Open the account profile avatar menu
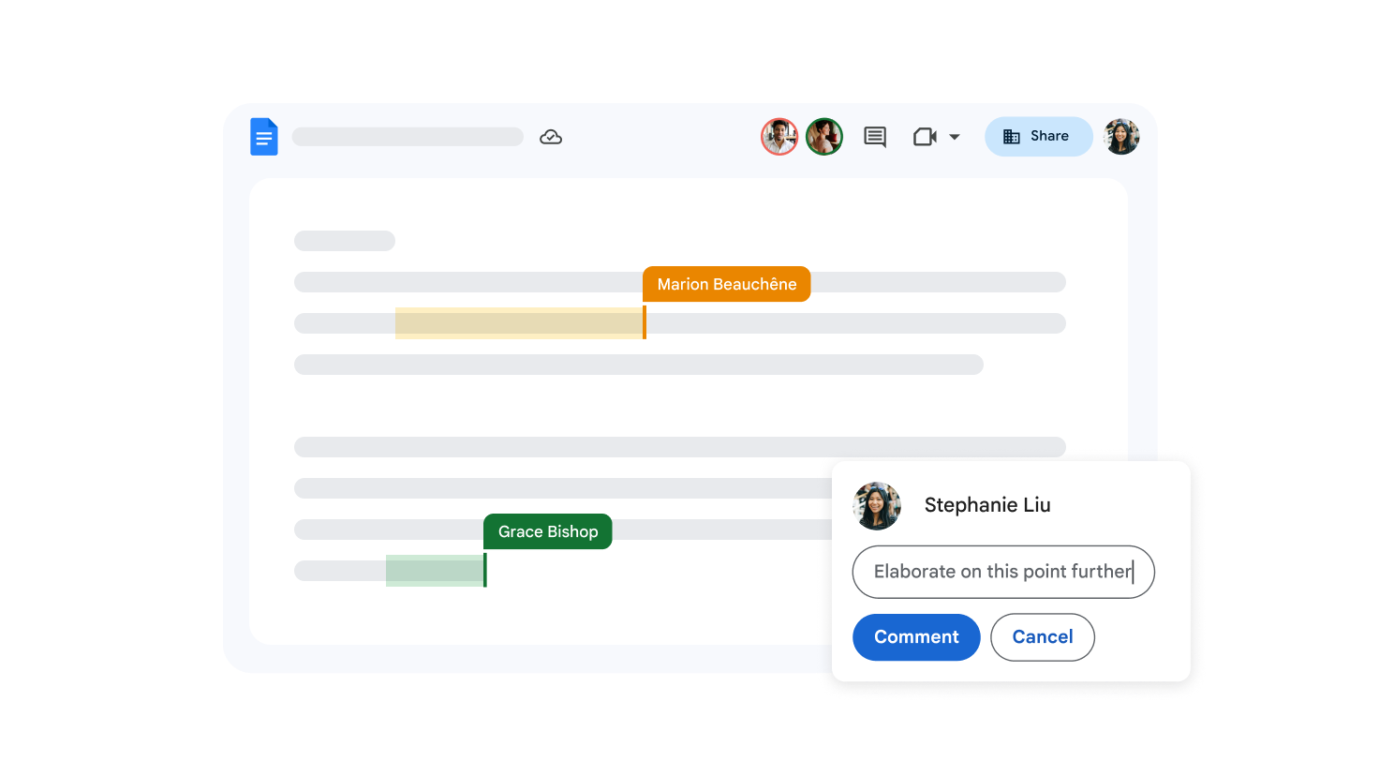 click(1121, 137)
